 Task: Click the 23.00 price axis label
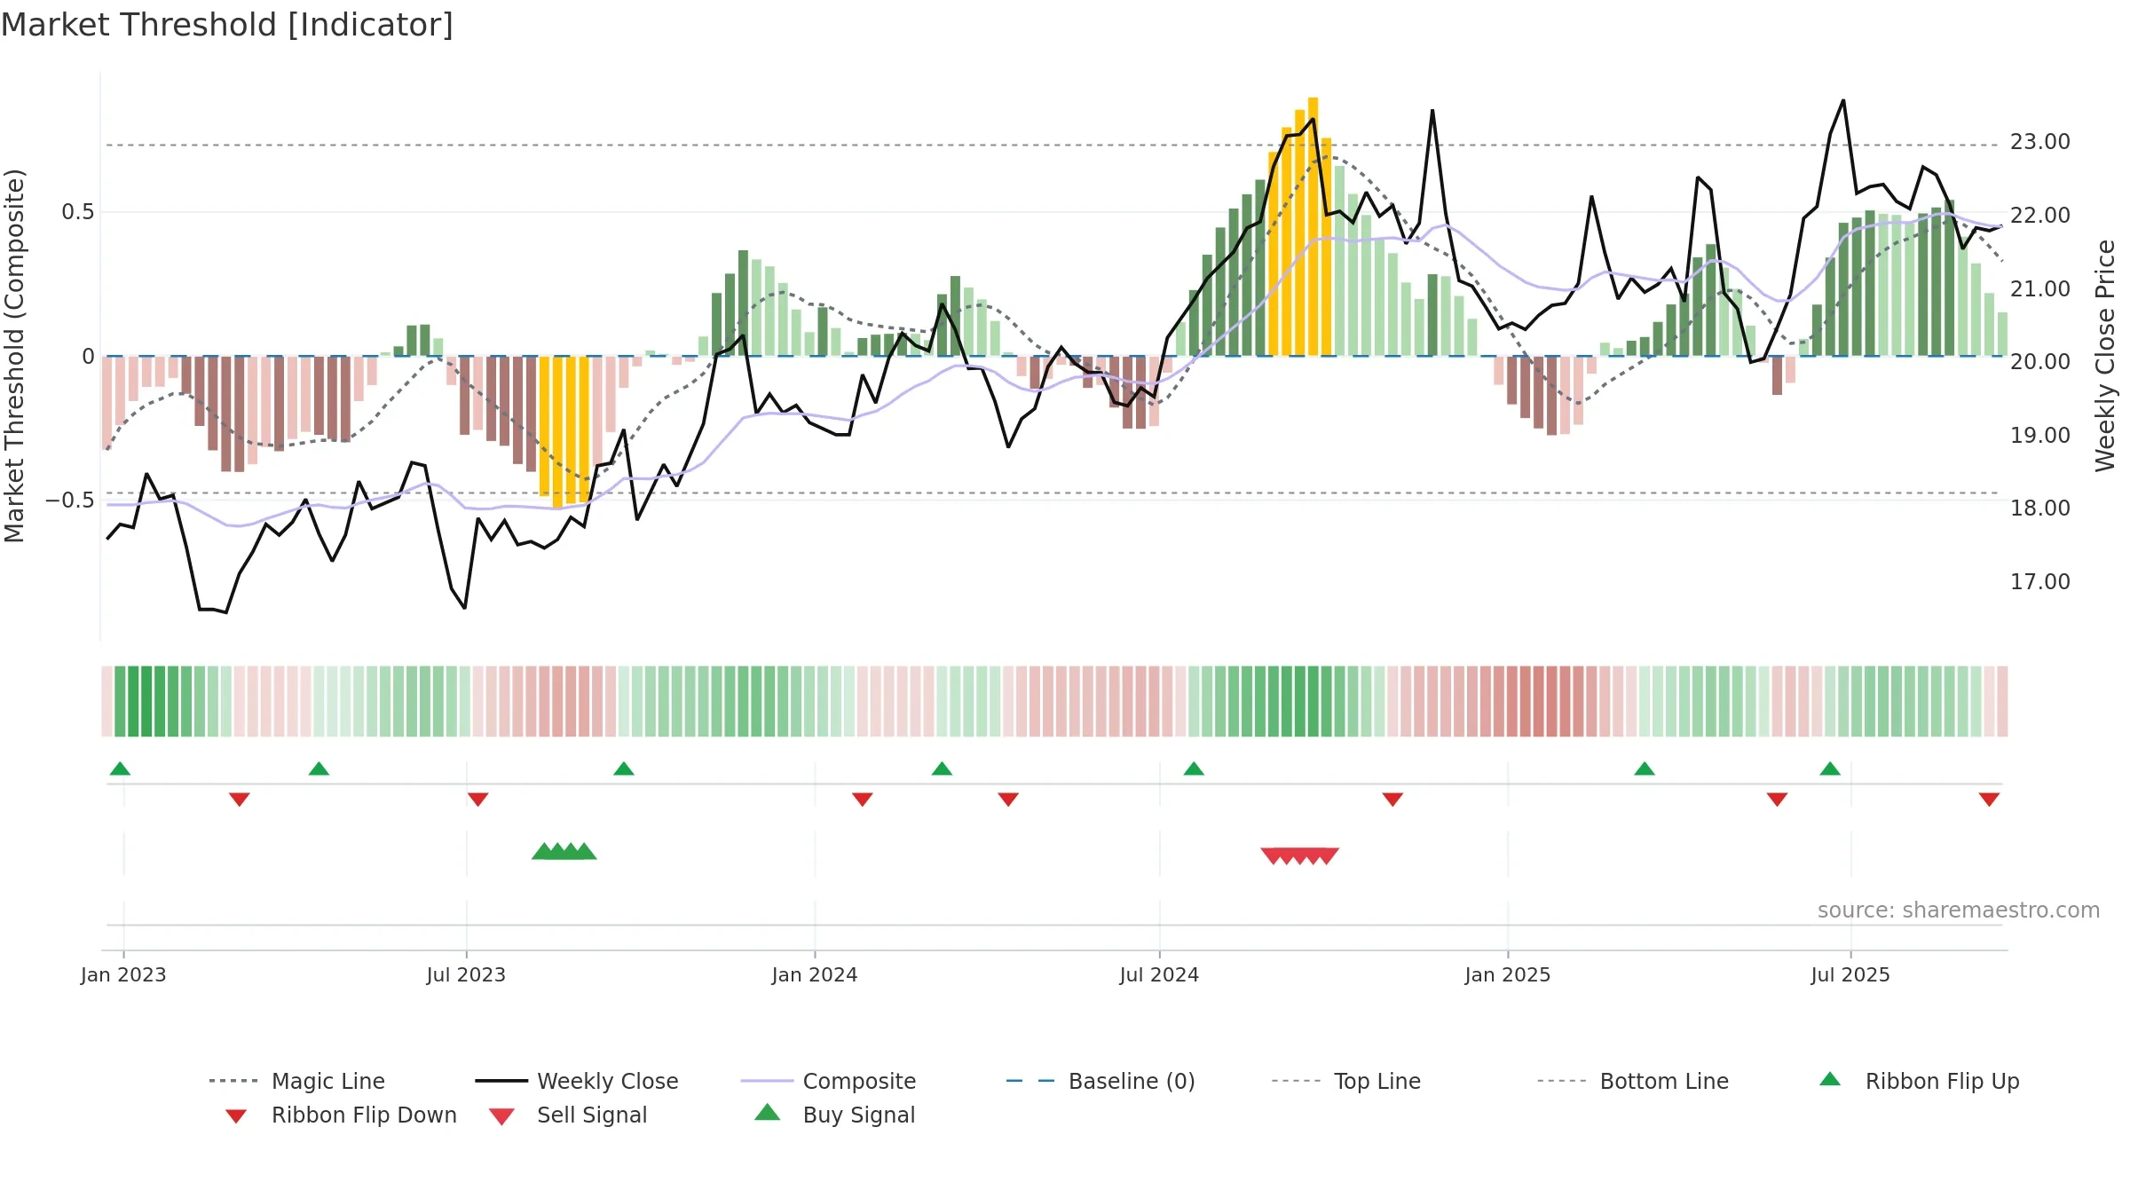[x=2039, y=142]
